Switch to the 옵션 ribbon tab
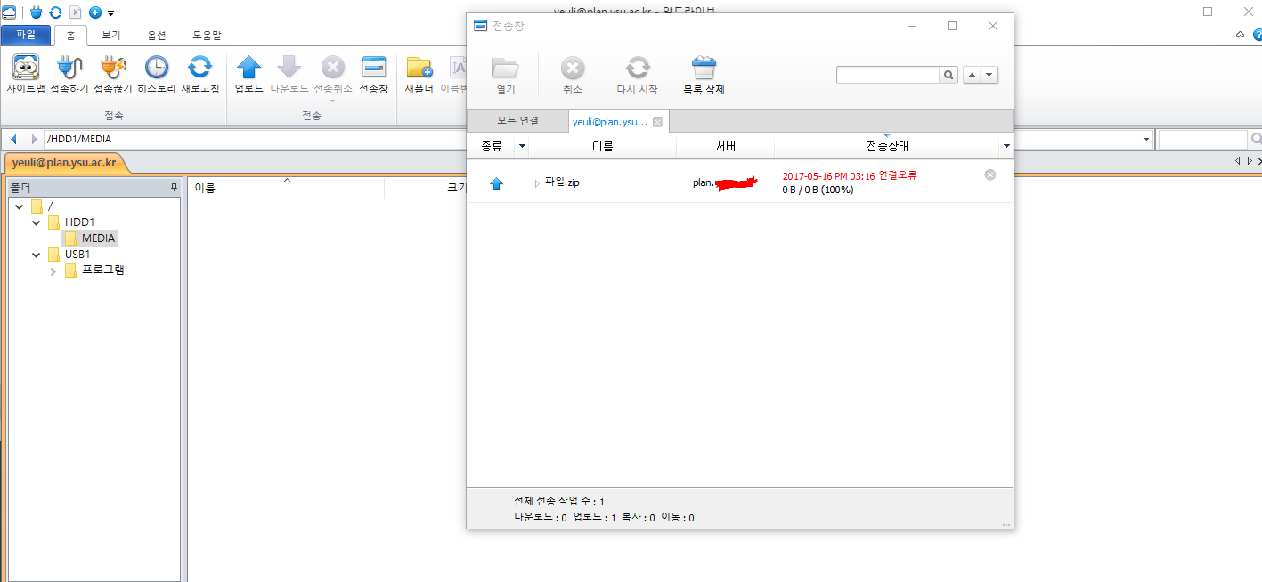 click(157, 36)
